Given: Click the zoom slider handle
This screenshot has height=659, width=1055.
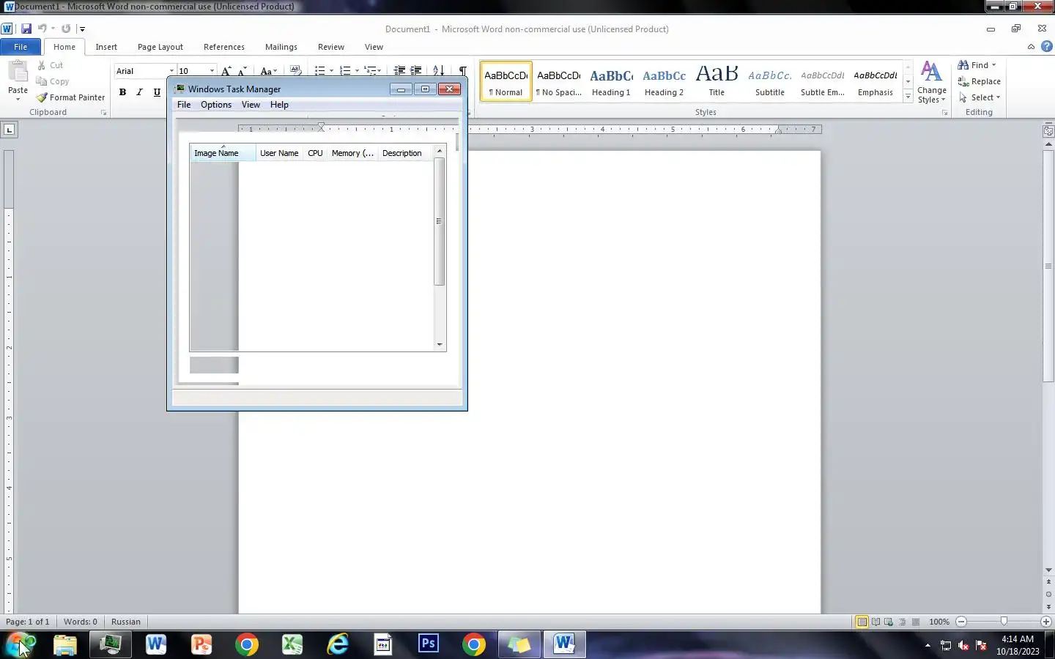Looking at the screenshot, I should click(1004, 622).
